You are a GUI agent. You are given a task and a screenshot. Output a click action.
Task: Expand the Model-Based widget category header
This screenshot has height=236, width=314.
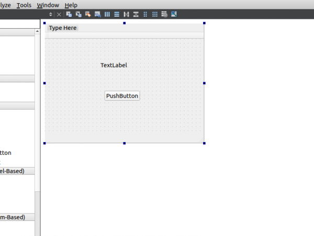(x=17, y=170)
